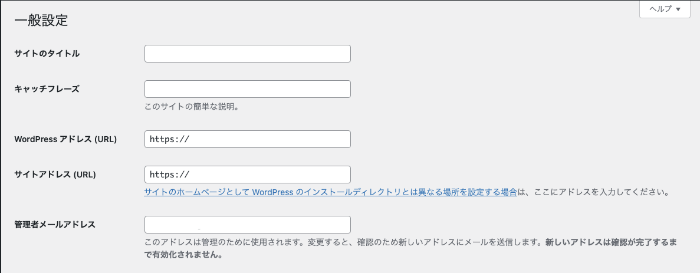The image size is (700, 273).
Task: Open the サイトのホームページとして WordPress link
Action: tap(330, 193)
